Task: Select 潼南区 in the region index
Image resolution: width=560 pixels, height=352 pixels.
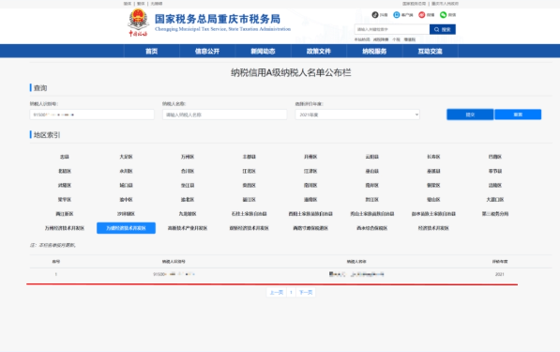Action: 310,200
